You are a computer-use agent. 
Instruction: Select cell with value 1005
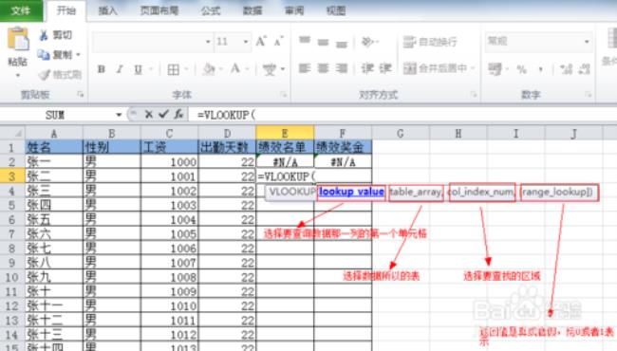(x=169, y=234)
